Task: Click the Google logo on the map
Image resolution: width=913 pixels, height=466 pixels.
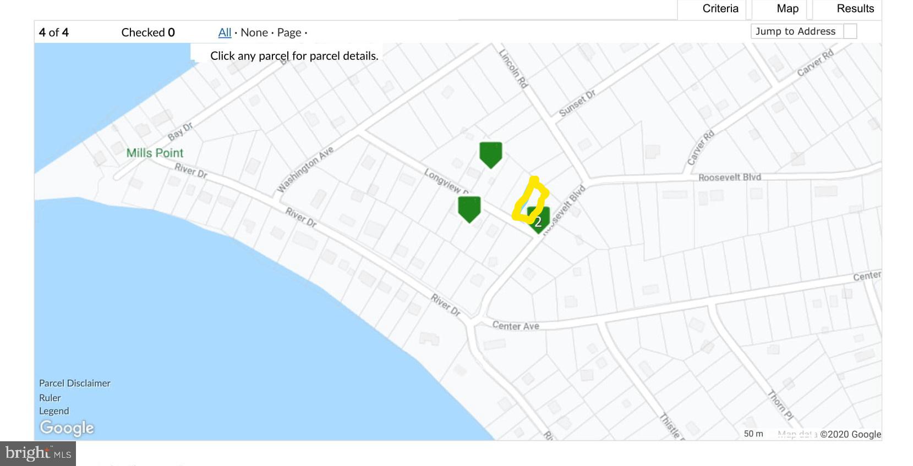Action: tap(67, 428)
